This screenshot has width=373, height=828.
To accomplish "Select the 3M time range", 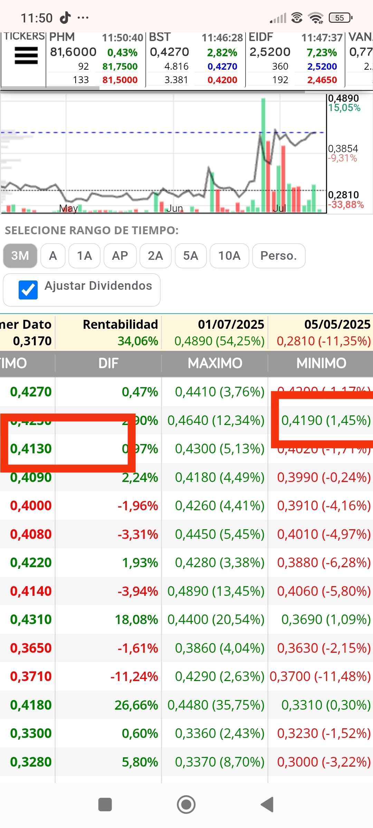I will 20,256.
